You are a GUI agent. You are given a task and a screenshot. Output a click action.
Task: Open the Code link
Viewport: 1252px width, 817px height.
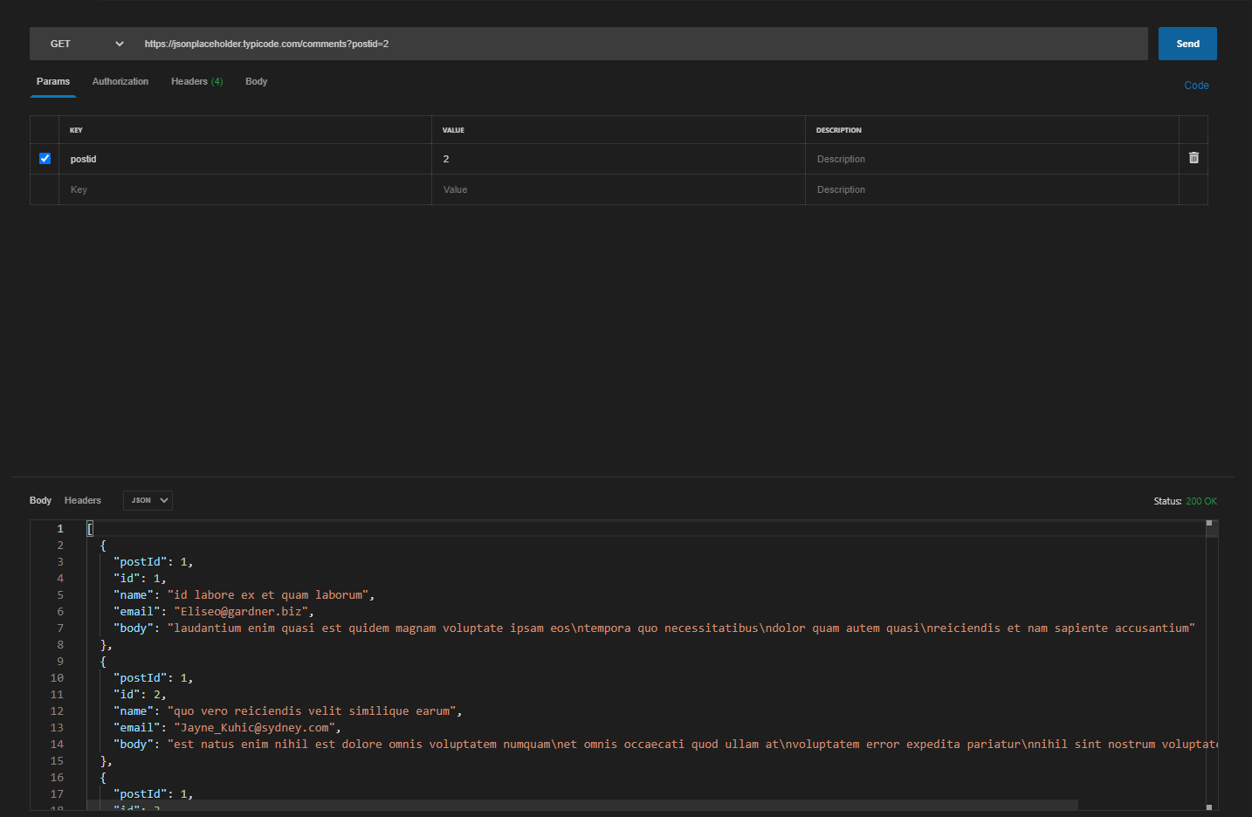(1196, 86)
